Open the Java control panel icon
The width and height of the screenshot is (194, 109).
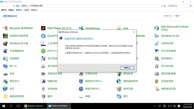tap(119, 28)
